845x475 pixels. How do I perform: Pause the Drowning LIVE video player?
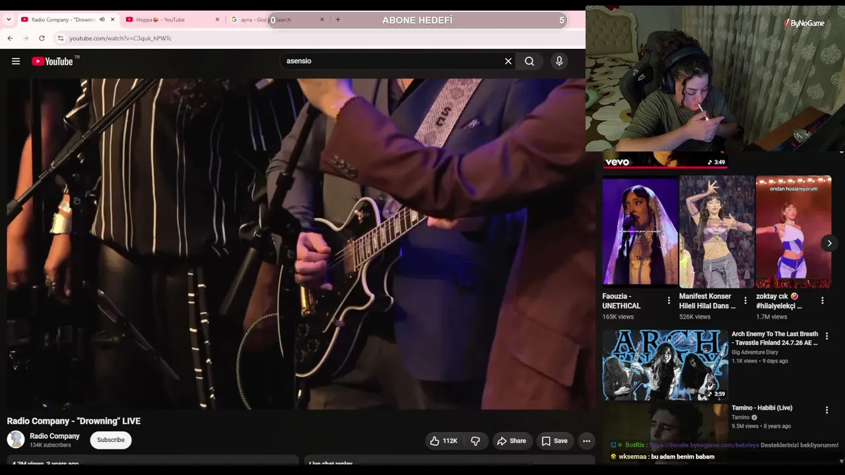pyautogui.click(x=301, y=244)
